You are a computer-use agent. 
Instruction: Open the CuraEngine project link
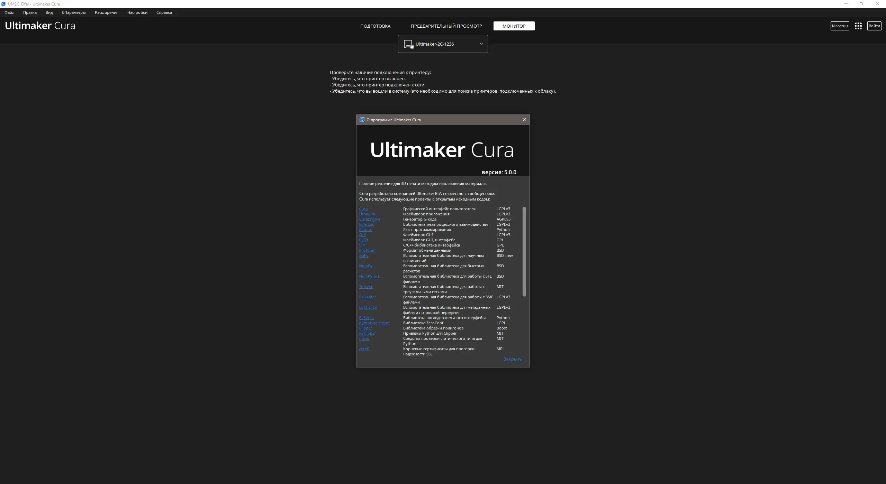[x=369, y=219]
